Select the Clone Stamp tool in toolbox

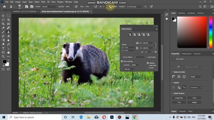click(x=8, y=32)
